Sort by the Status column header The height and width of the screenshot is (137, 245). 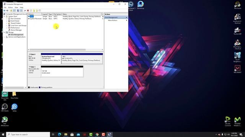82,14
